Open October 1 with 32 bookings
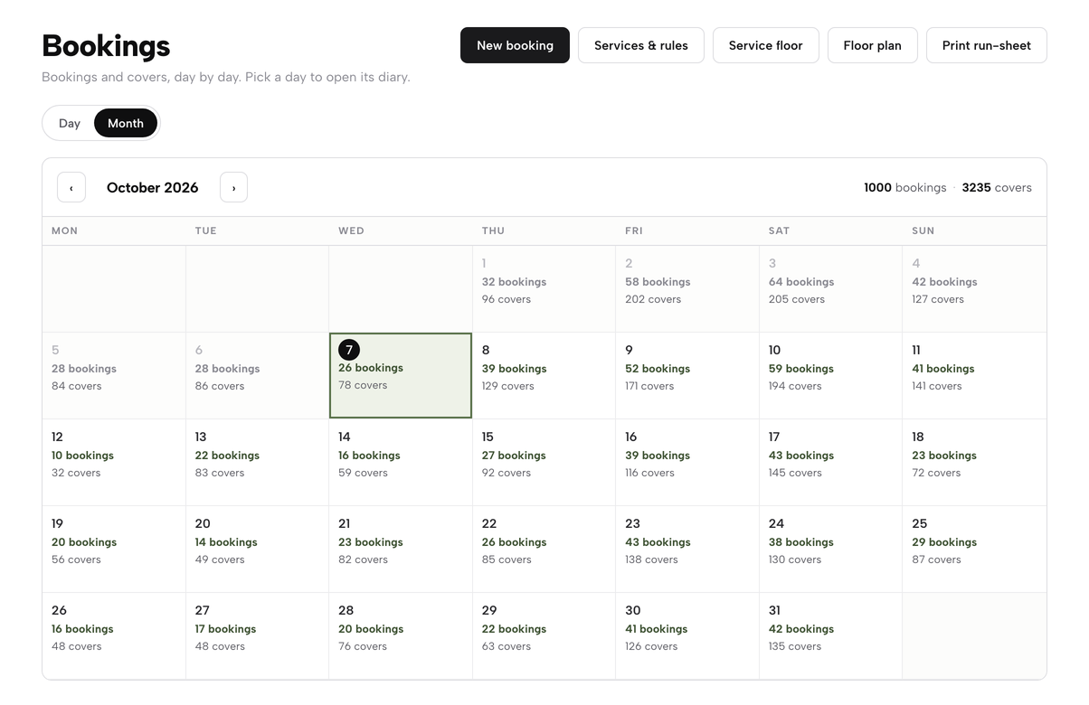The image size is (1089, 705). point(544,289)
